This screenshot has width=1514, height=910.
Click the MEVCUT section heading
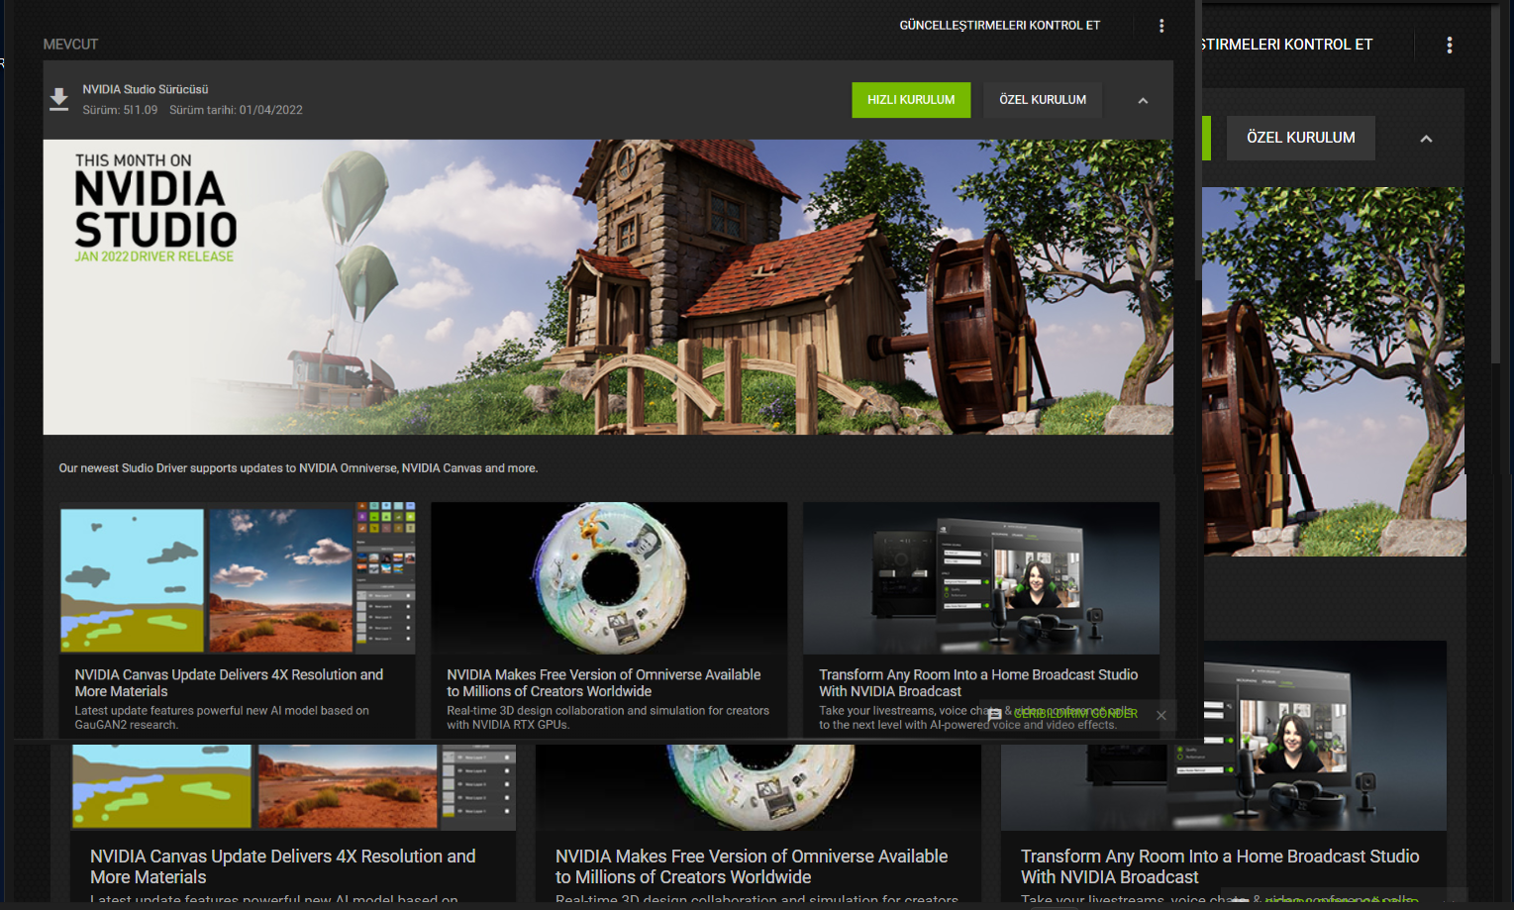(70, 45)
